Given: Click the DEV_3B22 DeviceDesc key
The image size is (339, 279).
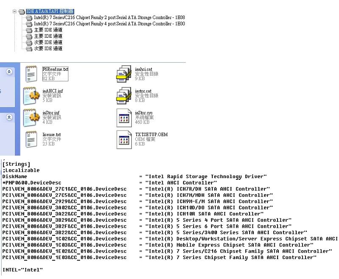Looking at the screenshot, I should [x=64, y=233].
